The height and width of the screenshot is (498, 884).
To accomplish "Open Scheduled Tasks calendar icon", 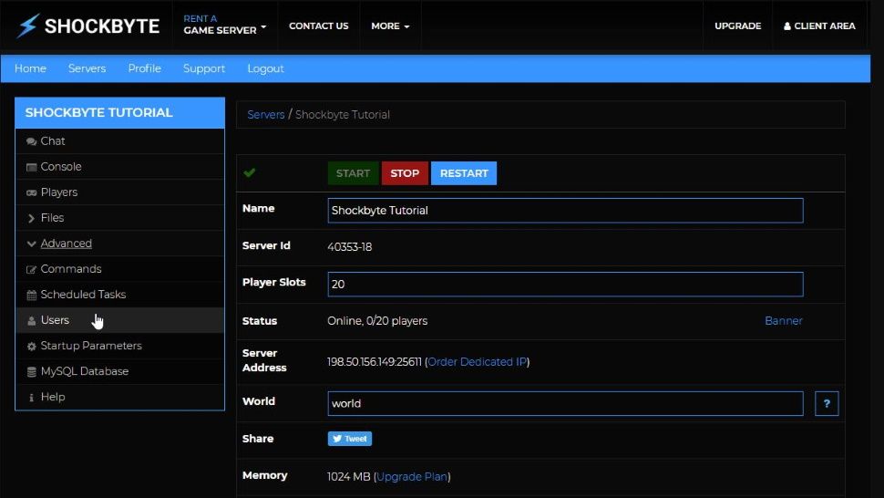I will click(32, 295).
